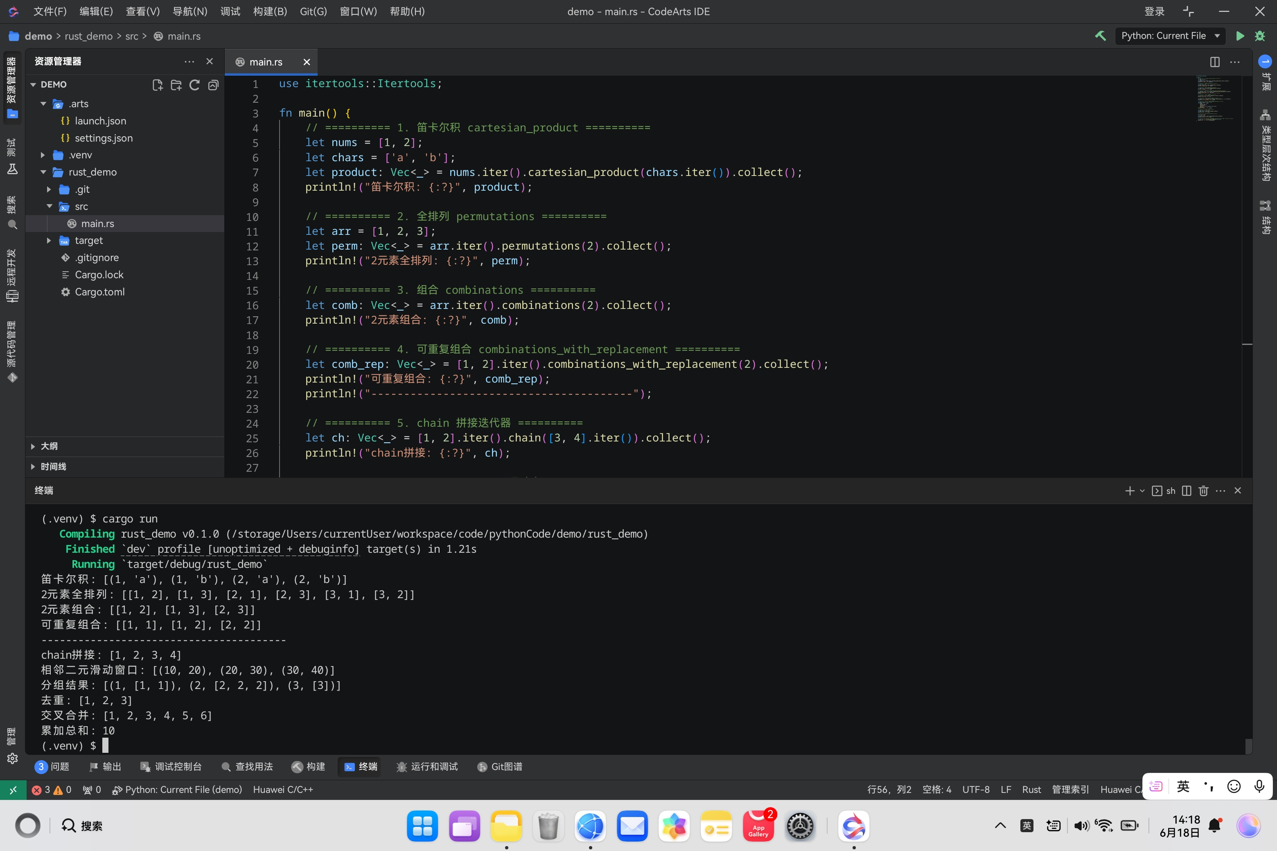Open the structure panel on right sidebar
Image resolution: width=1277 pixels, height=851 pixels.
tap(1265, 217)
